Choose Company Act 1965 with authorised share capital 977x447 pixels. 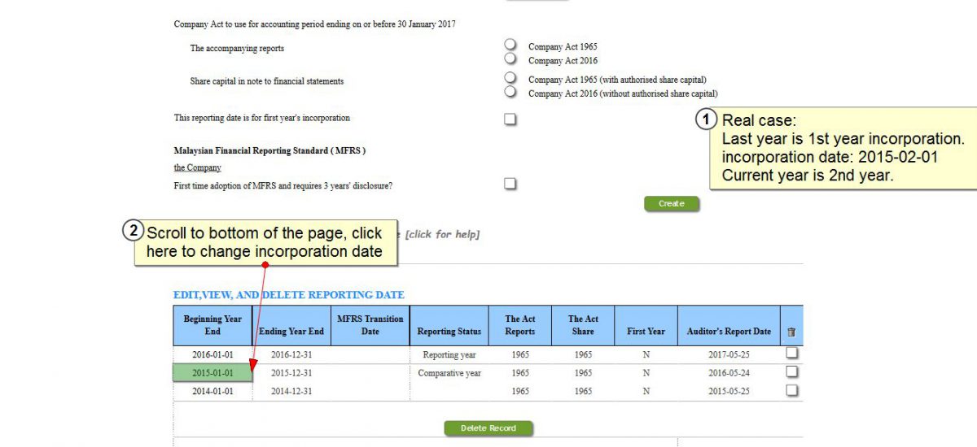[x=510, y=77]
